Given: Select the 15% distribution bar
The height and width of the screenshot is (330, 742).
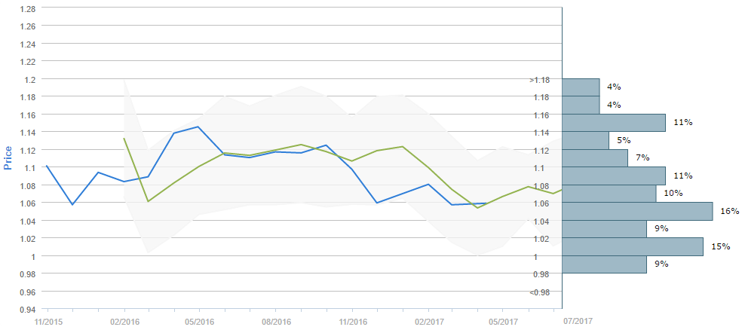Looking at the screenshot, I should coord(633,246).
